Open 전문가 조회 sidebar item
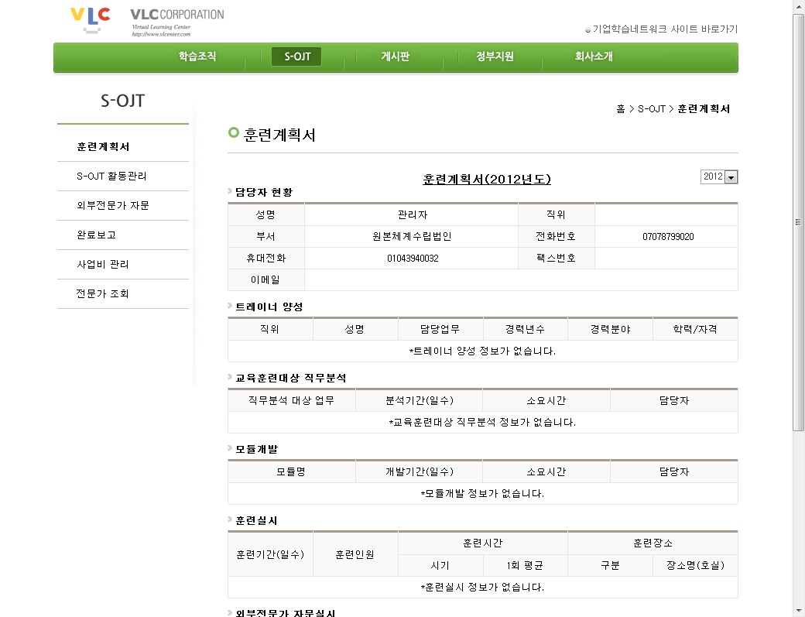The width and height of the screenshot is (805, 617). (102, 293)
